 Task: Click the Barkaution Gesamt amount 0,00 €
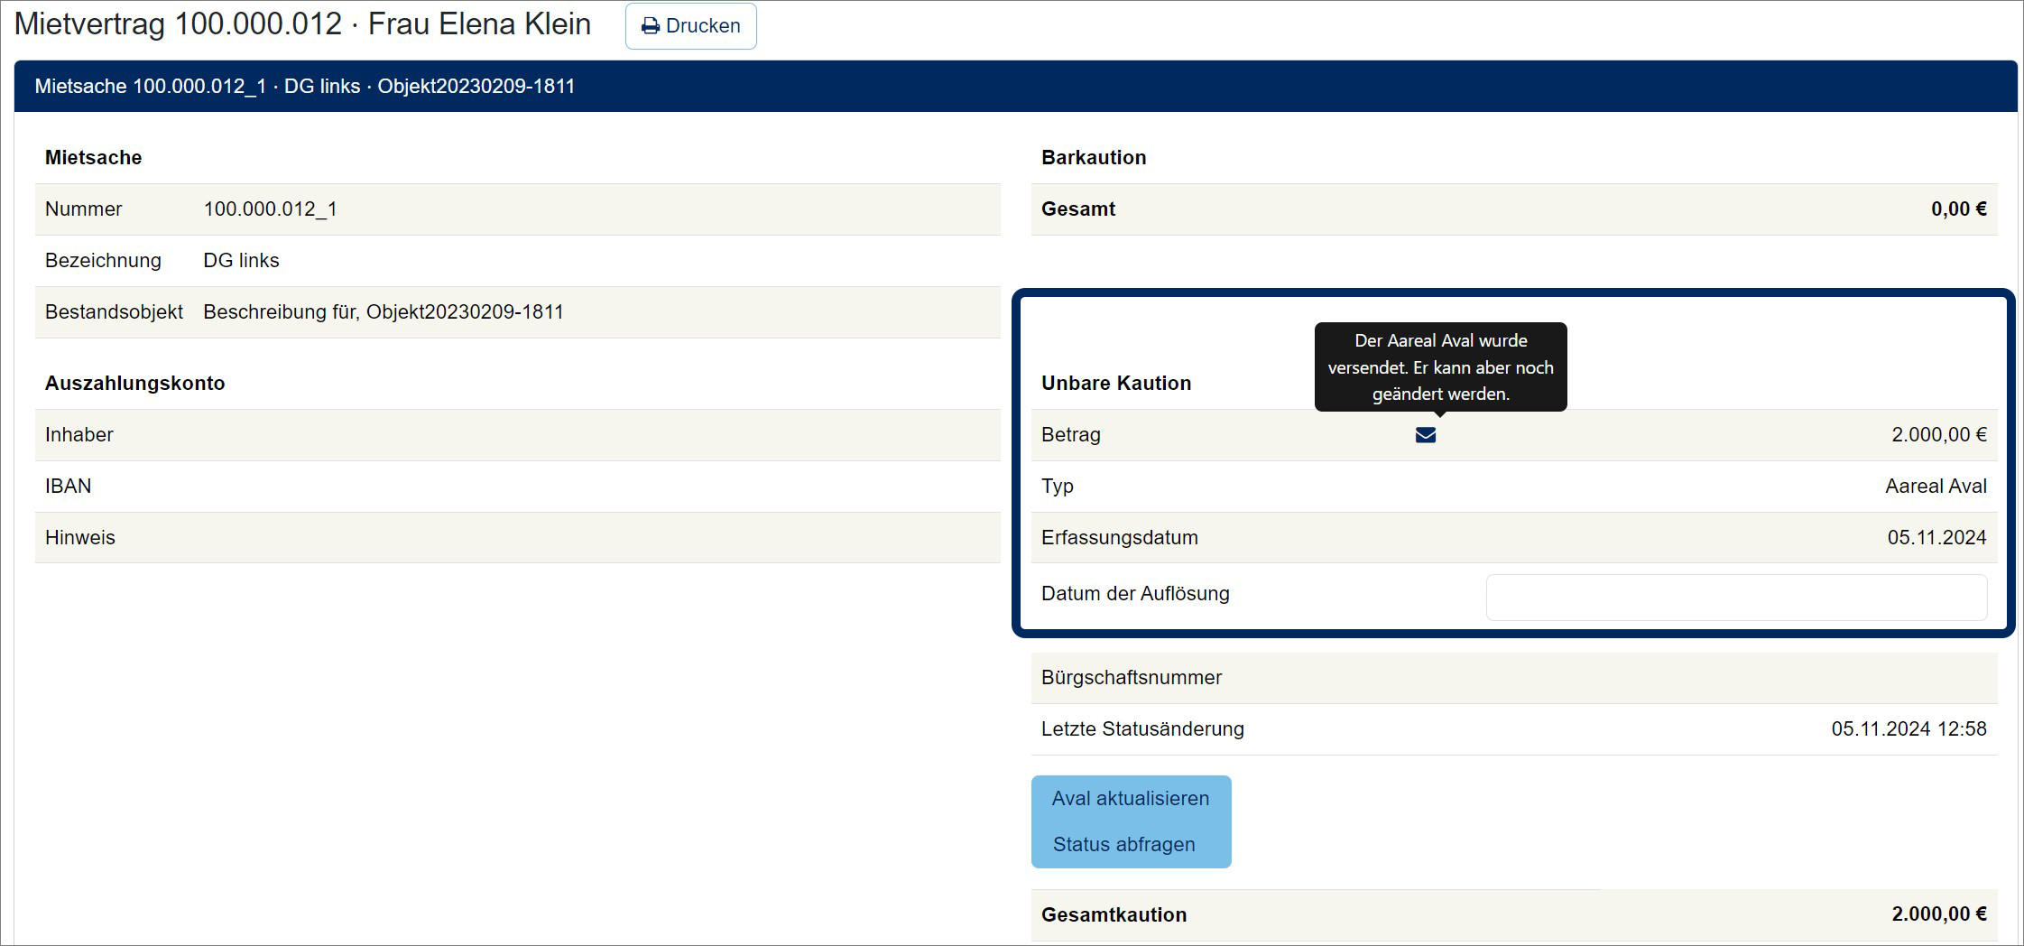[1958, 209]
